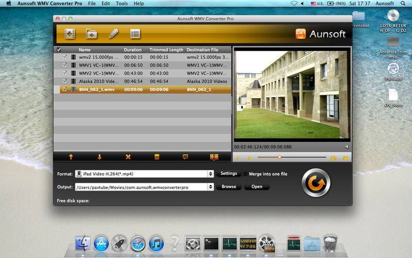Image resolution: width=412 pixels, height=258 pixels.
Task: Click the Trimmed Length column header
Action: [x=166, y=50]
